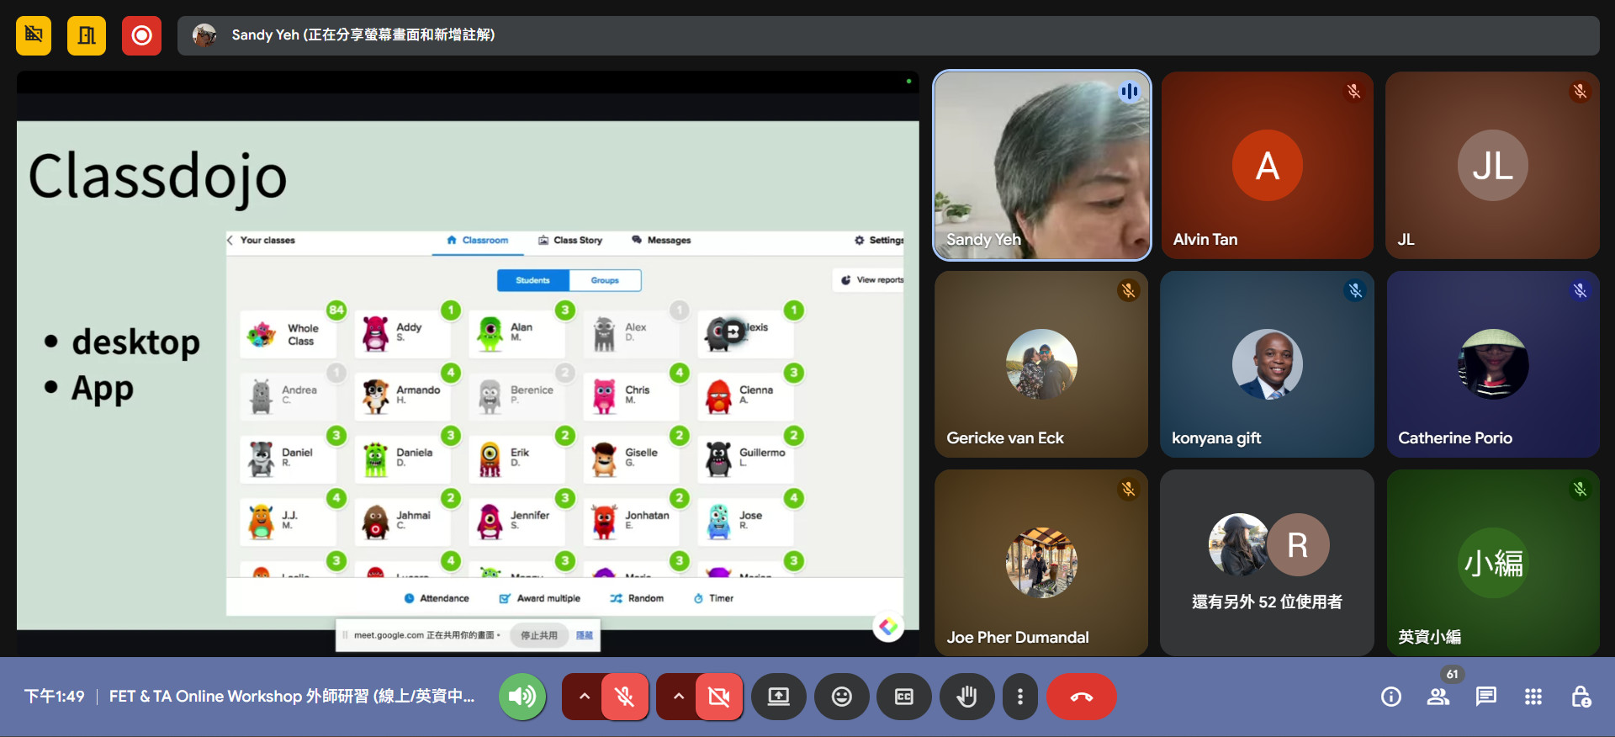Click the 停止共用 stop sharing button

[538, 635]
